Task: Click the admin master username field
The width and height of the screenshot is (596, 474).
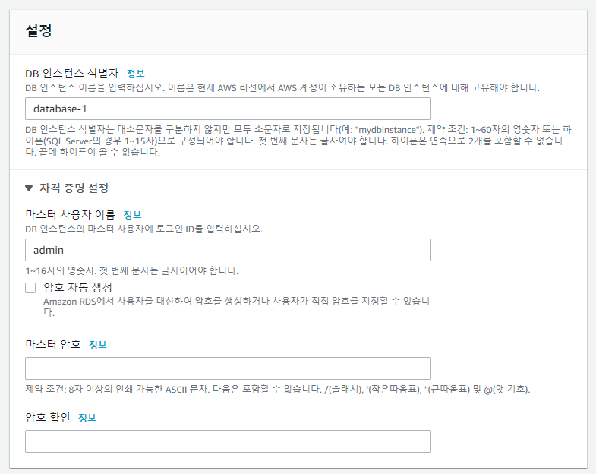Action: pyautogui.click(x=228, y=250)
